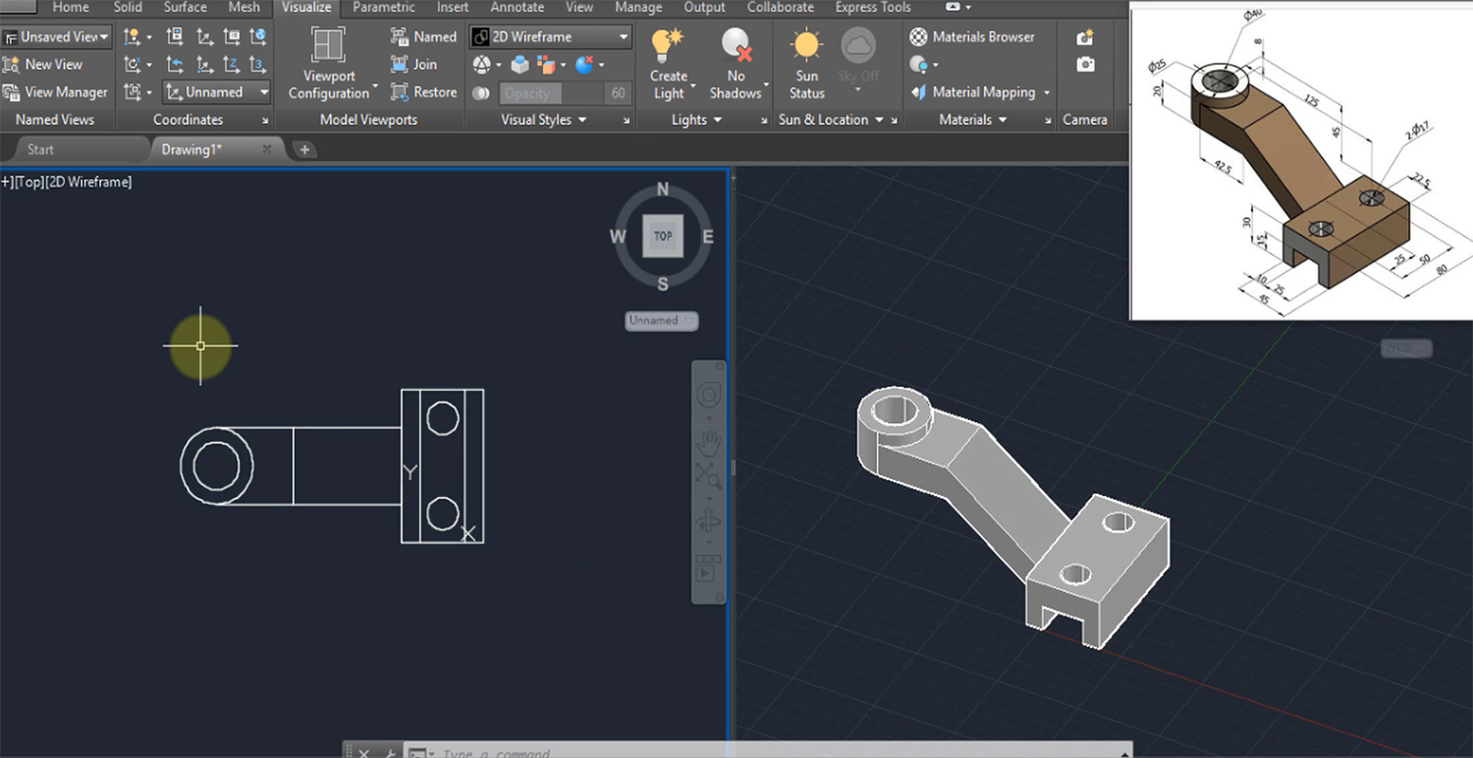Click the UCS Previous icon
The height and width of the screenshot is (758, 1473).
[175, 65]
